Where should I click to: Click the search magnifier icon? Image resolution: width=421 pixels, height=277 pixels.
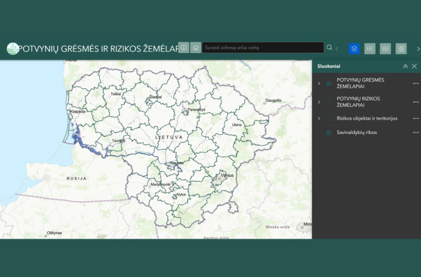pyautogui.click(x=329, y=47)
